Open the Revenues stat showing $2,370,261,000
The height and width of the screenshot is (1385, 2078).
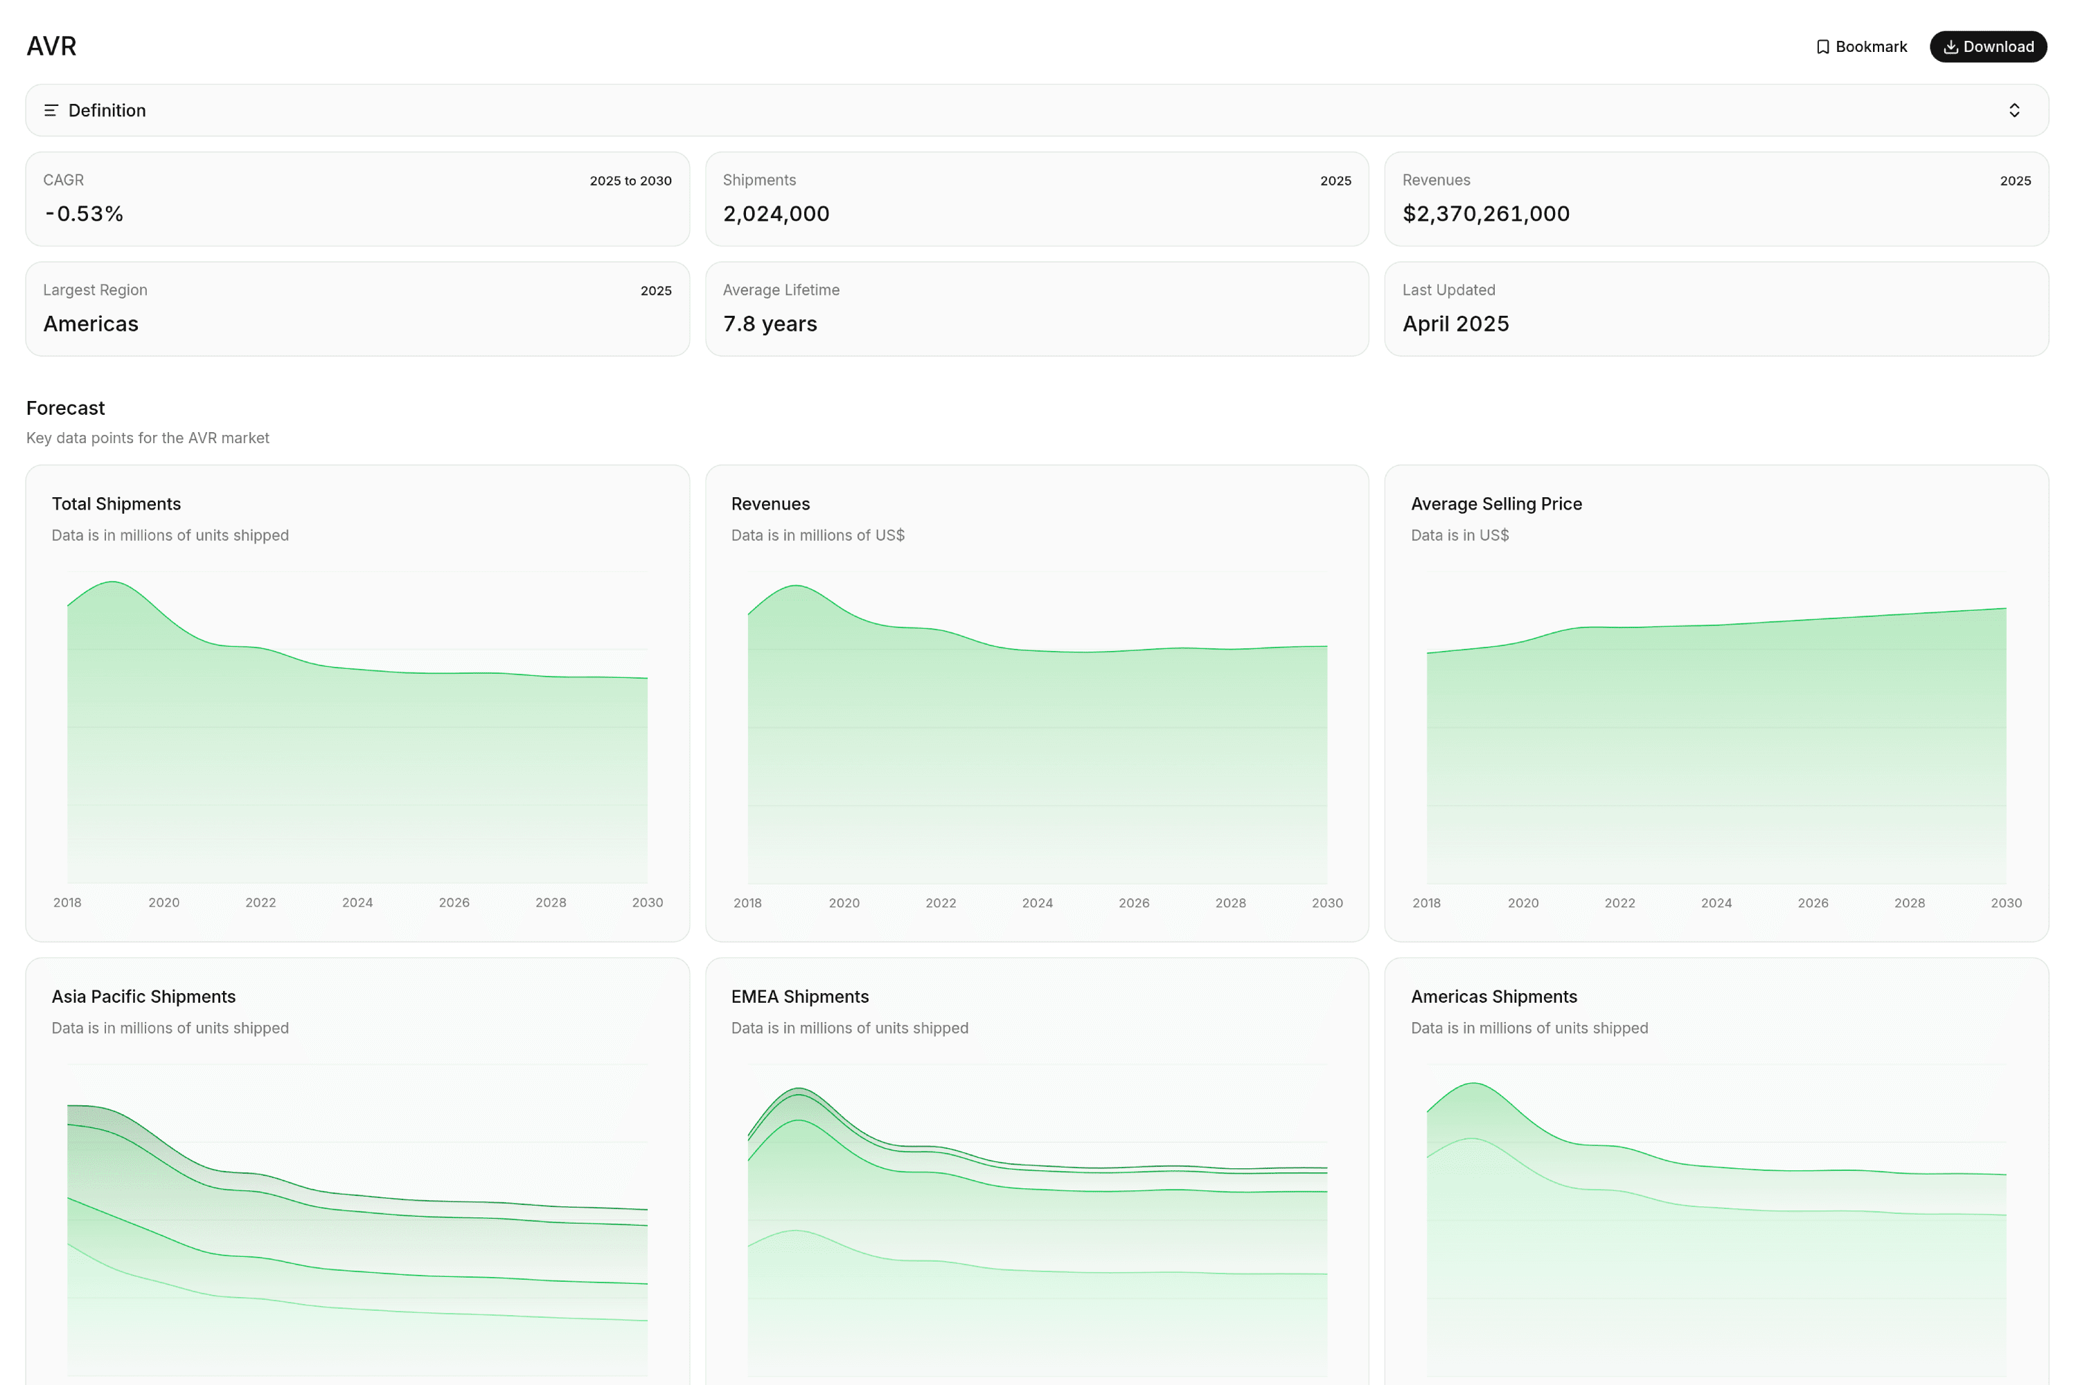(1716, 199)
